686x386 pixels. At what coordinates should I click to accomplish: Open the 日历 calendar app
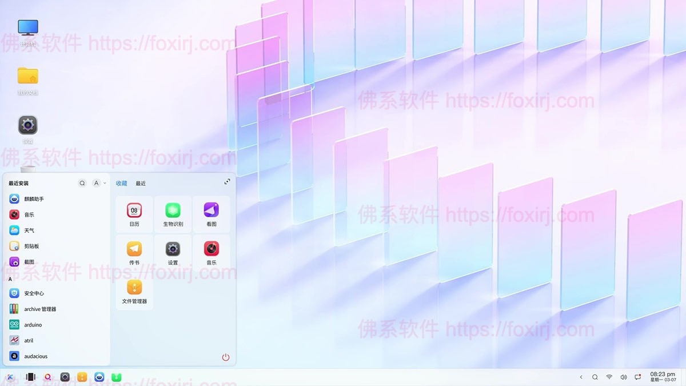(x=134, y=214)
